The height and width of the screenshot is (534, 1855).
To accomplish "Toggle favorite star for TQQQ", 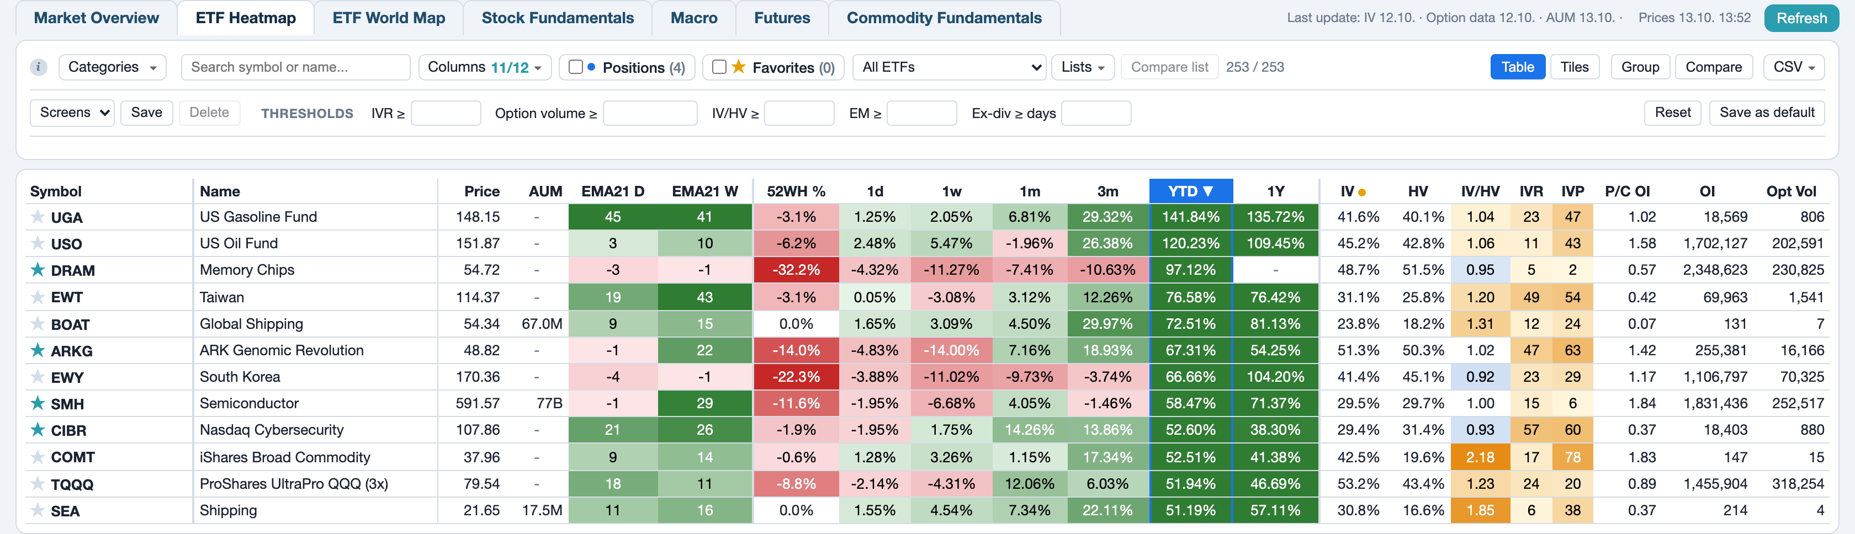I will 38,484.
